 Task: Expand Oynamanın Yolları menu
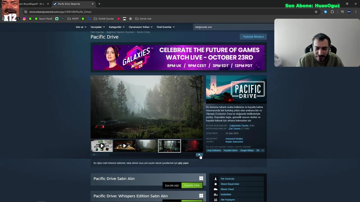coord(141,27)
